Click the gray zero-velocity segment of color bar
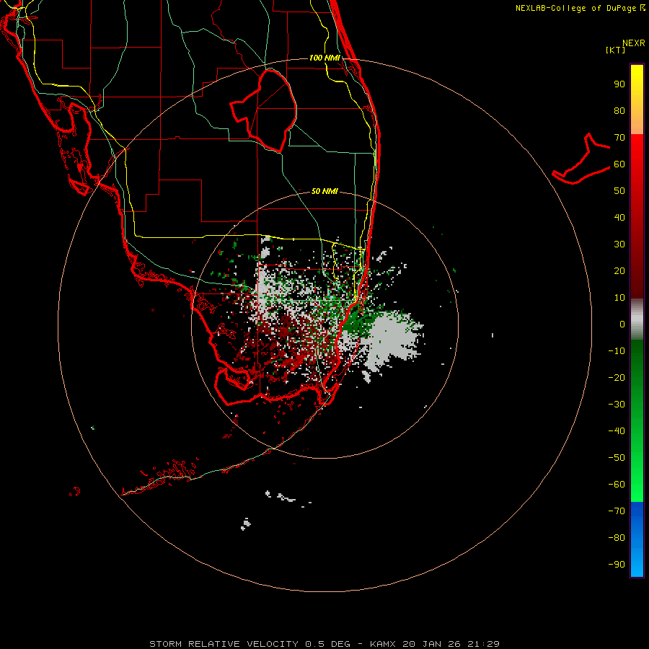 [637, 319]
